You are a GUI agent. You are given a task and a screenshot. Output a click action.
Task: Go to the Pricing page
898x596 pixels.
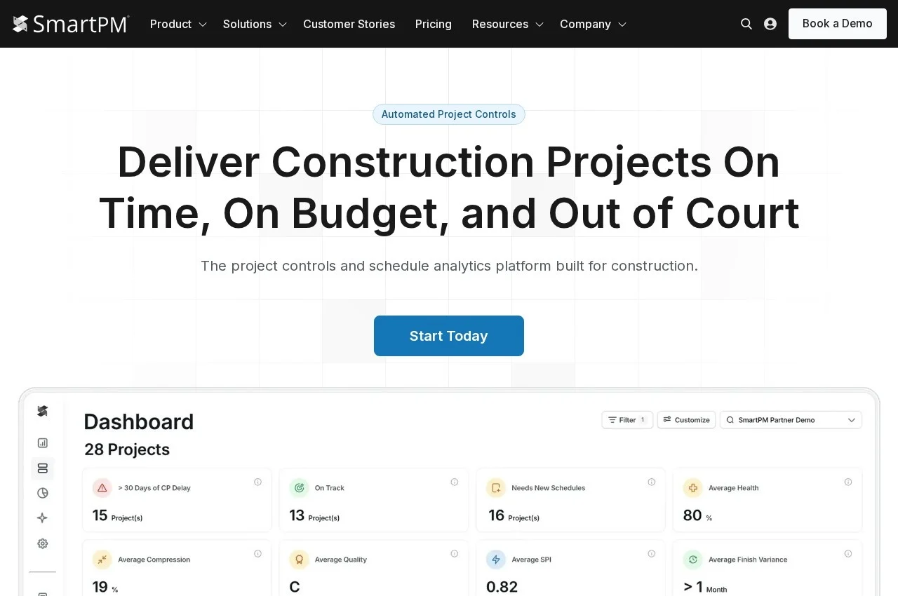point(434,24)
